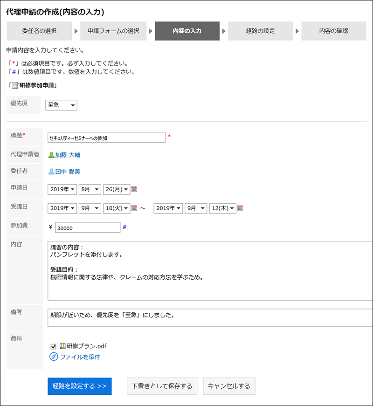The height and width of the screenshot is (406, 373).
Task: Open the 優先度 dropdown showing 至急
Action: (x=61, y=105)
